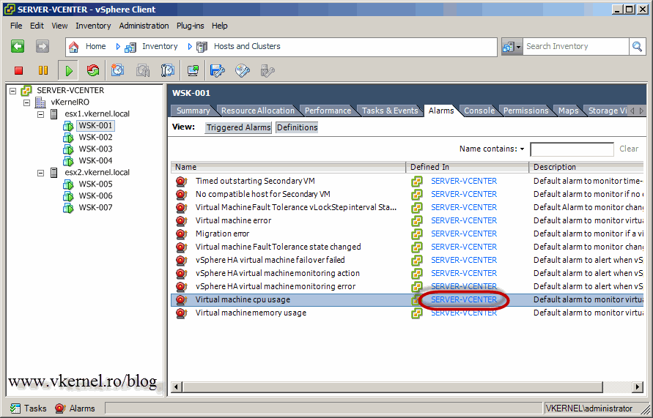Open the Plug-ins menu

(191, 26)
